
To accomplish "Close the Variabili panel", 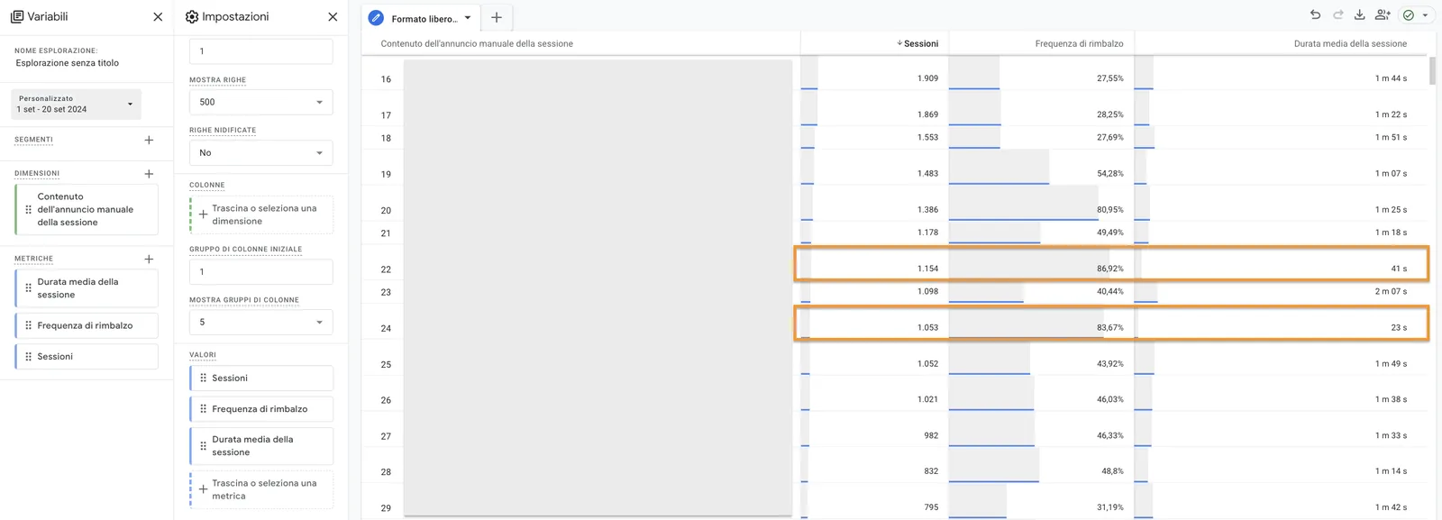I will click(158, 16).
